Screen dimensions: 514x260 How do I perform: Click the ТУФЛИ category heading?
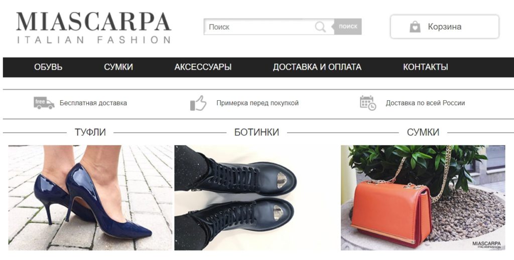tap(90, 132)
